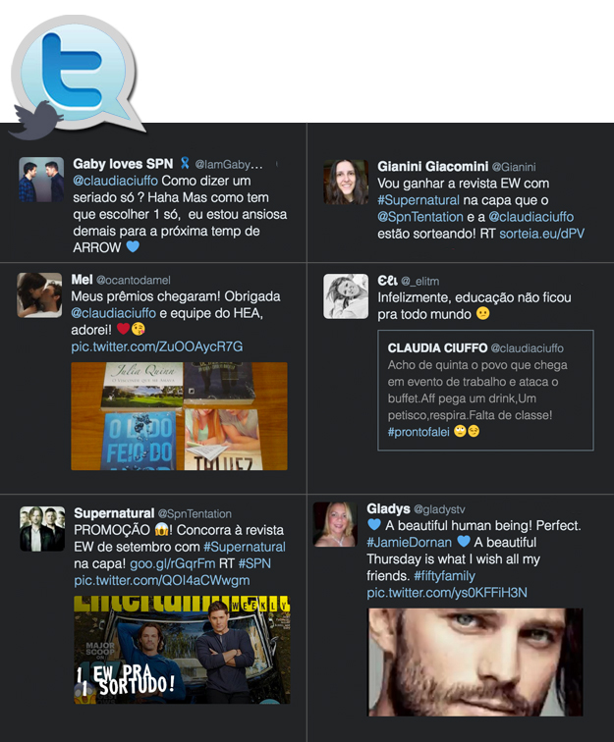614x742 pixels.
Task: Open the #Supernatural hashtag in Gianini's tweet
Action: click(419, 200)
